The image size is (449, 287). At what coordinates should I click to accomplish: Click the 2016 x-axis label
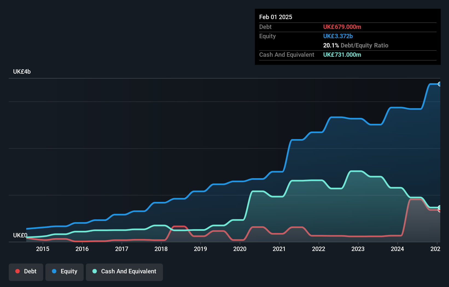(x=82, y=249)
